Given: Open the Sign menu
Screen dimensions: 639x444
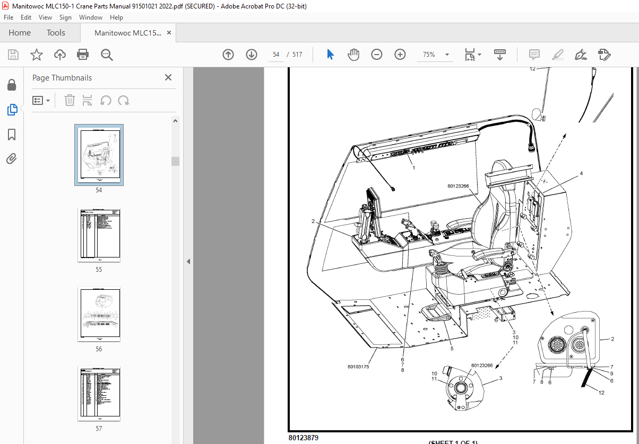Looking at the screenshot, I should [65, 17].
